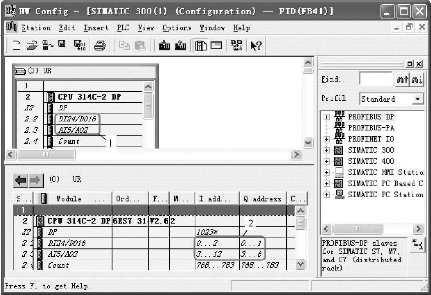The image size is (431, 295).
Task: Toggle the hardware Catalog view icon
Action: pos(201,45)
